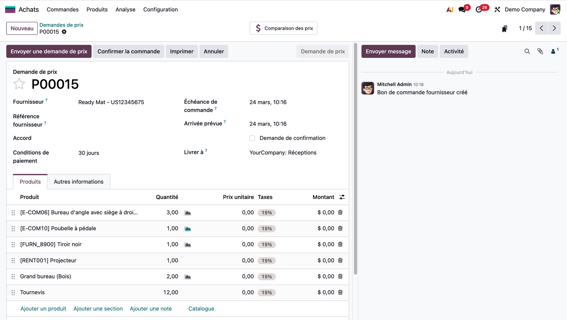Viewport: 567px width, 320px height.
Task: Go to the next record arrow
Action: click(554, 28)
